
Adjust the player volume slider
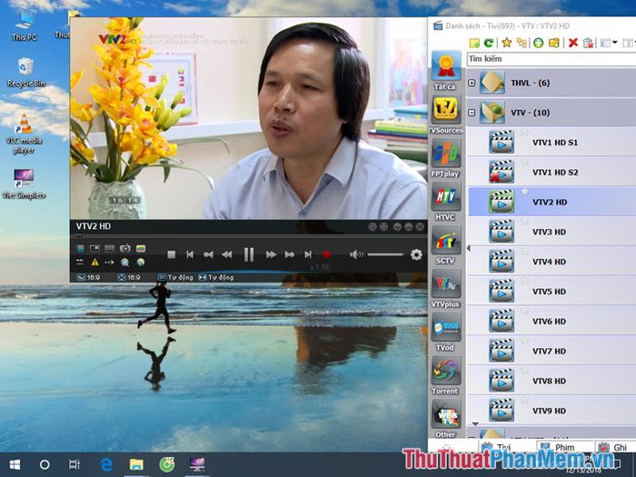pyautogui.click(x=385, y=254)
